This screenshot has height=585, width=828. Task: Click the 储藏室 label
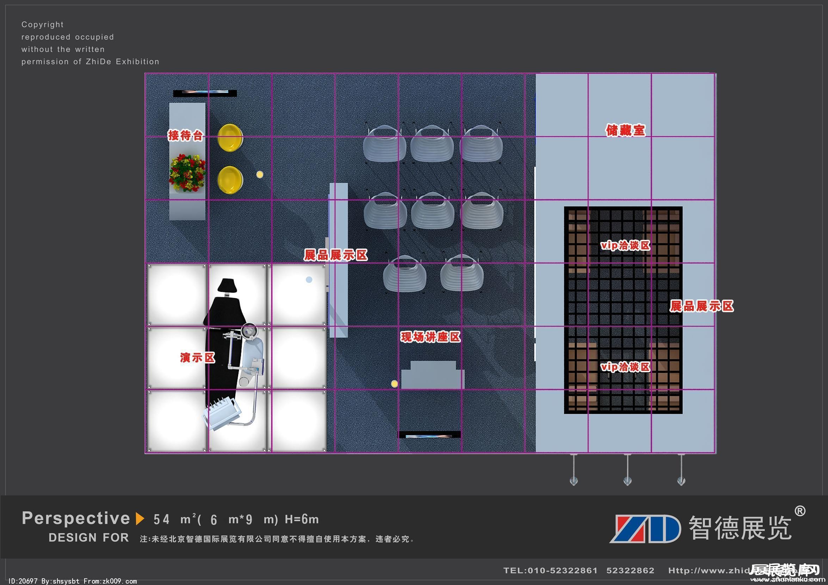point(625,130)
